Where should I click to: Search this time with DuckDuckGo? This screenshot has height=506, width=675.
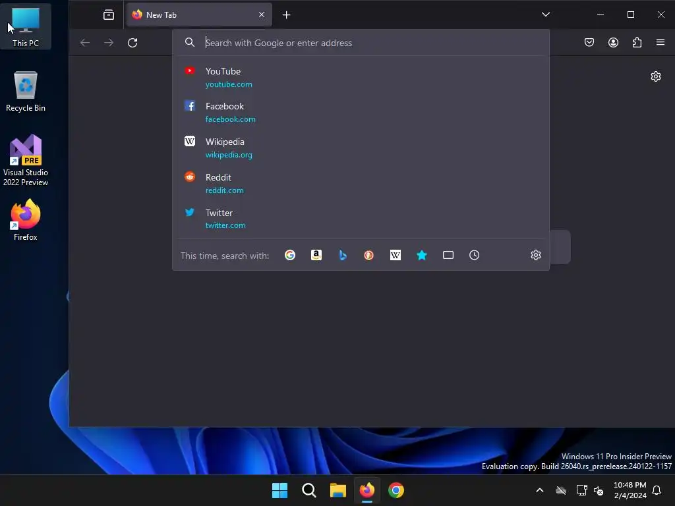[369, 255]
